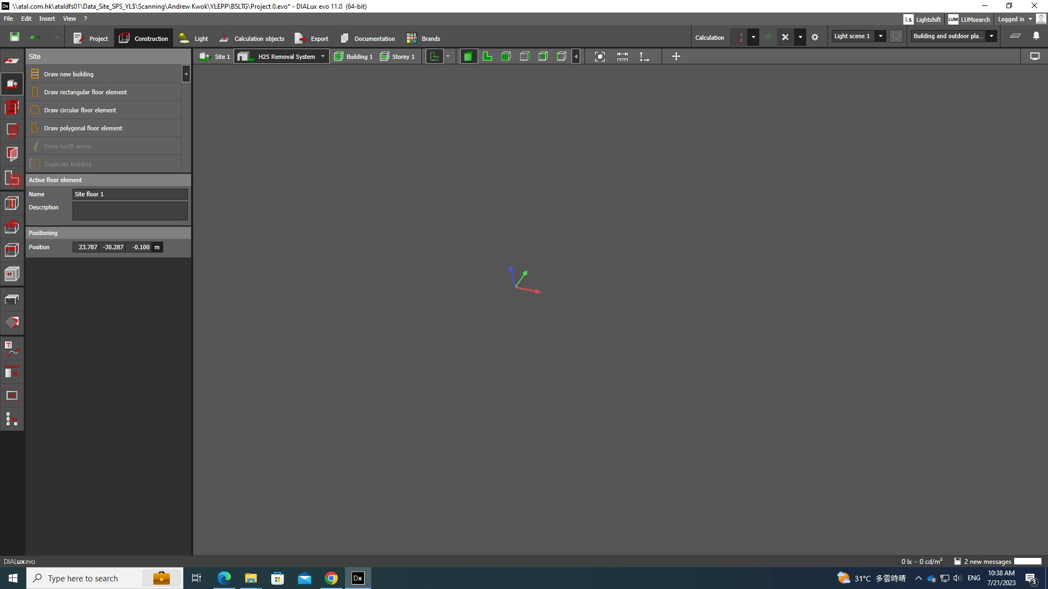Open Google Chrome from the taskbar
The image size is (1048, 589).
click(331, 578)
